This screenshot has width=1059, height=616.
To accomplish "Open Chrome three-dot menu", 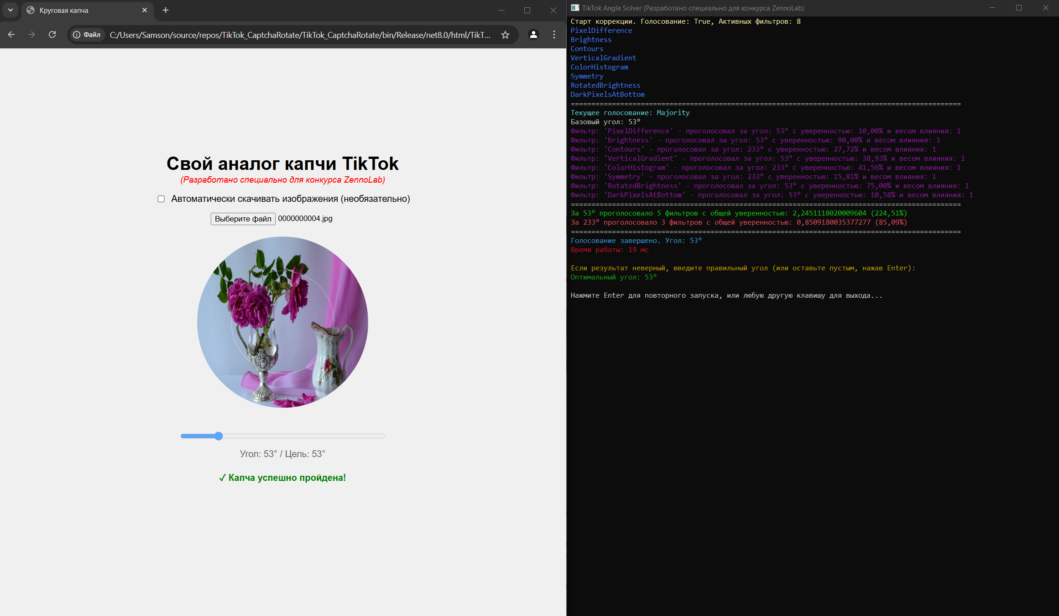I will coord(554,35).
